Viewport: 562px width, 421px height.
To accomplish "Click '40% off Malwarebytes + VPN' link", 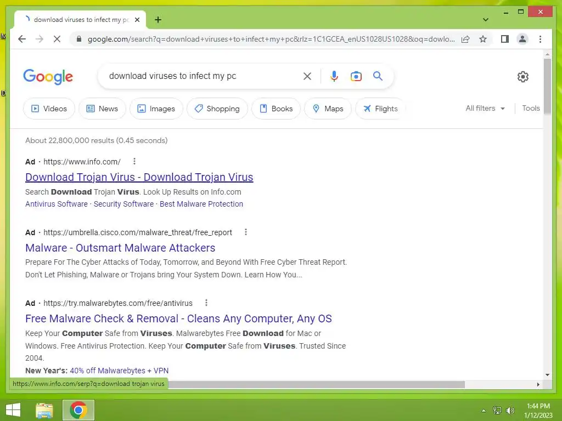I will pyautogui.click(x=119, y=371).
